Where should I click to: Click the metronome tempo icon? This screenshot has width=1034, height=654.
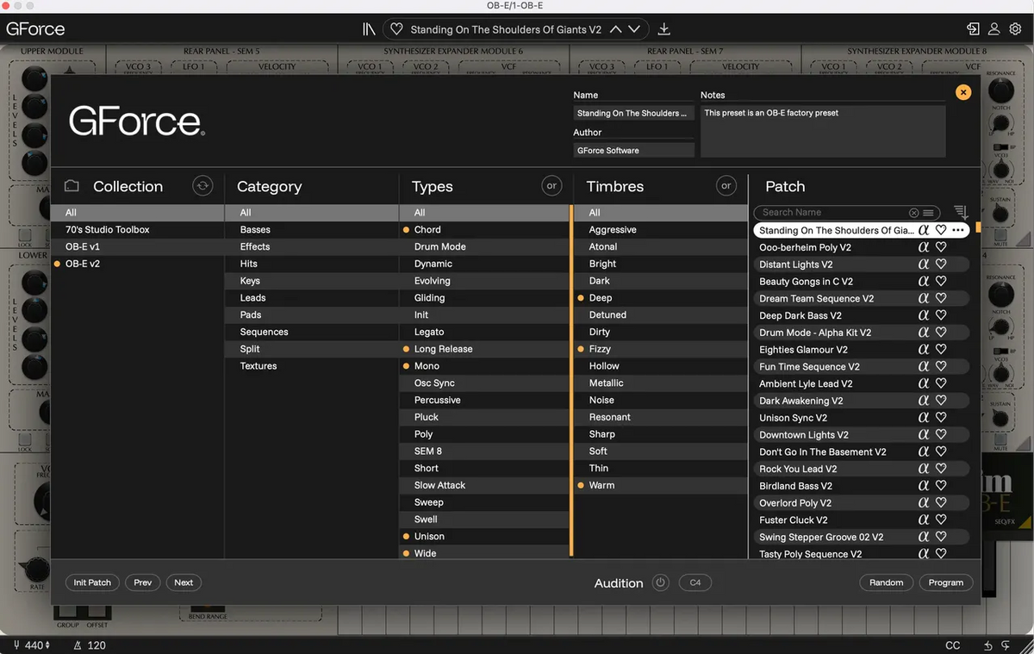click(78, 645)
